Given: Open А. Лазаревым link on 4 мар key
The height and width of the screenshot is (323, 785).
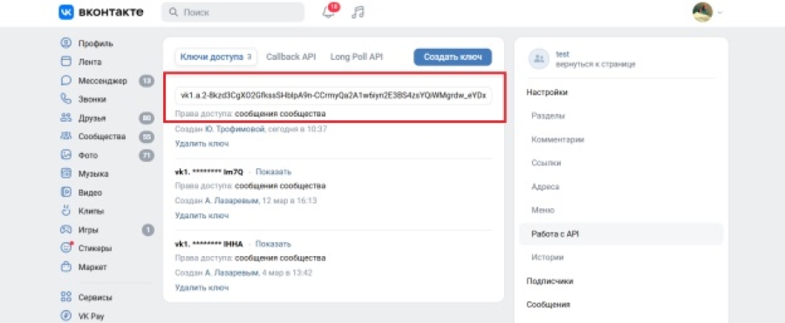Looking at the screenshot, I should pyautogui.click(x=231, y=273).
